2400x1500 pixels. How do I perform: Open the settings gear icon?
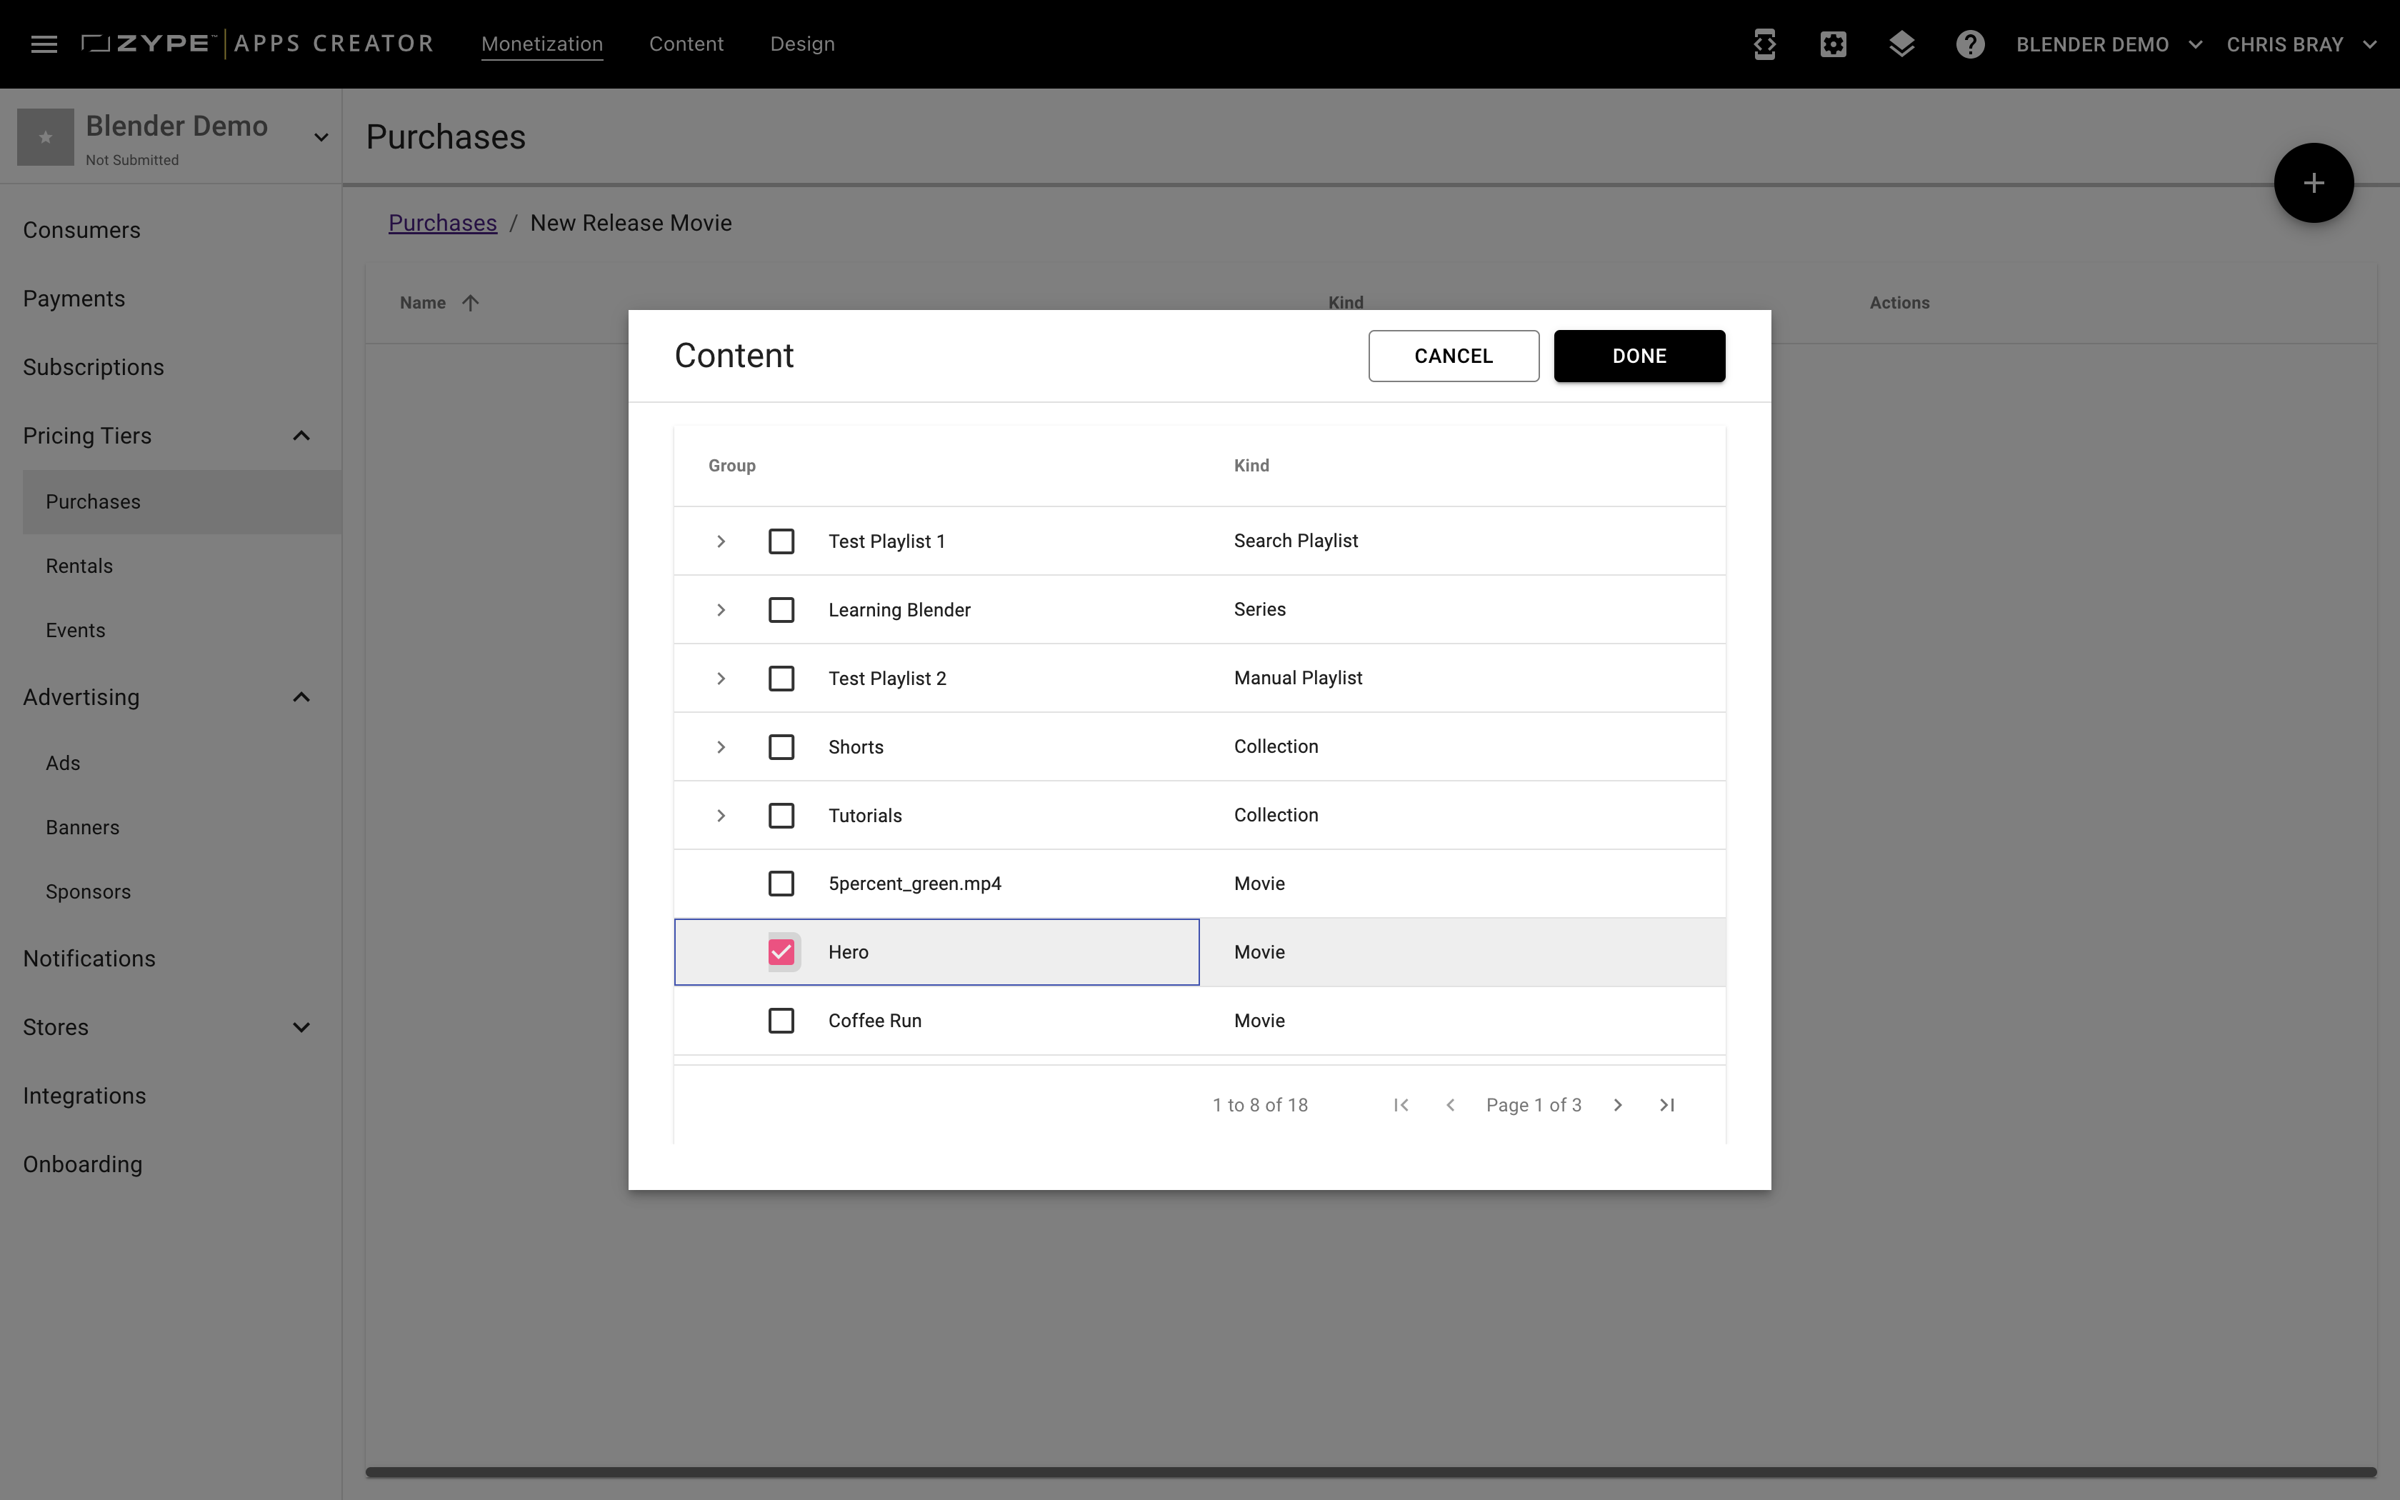point(1833,44)
